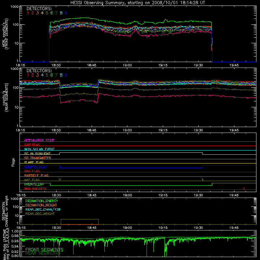Select the SC_IN_SUNLIGHT flag label
This screenshot has width=260, height=260.
click(37, 153)
